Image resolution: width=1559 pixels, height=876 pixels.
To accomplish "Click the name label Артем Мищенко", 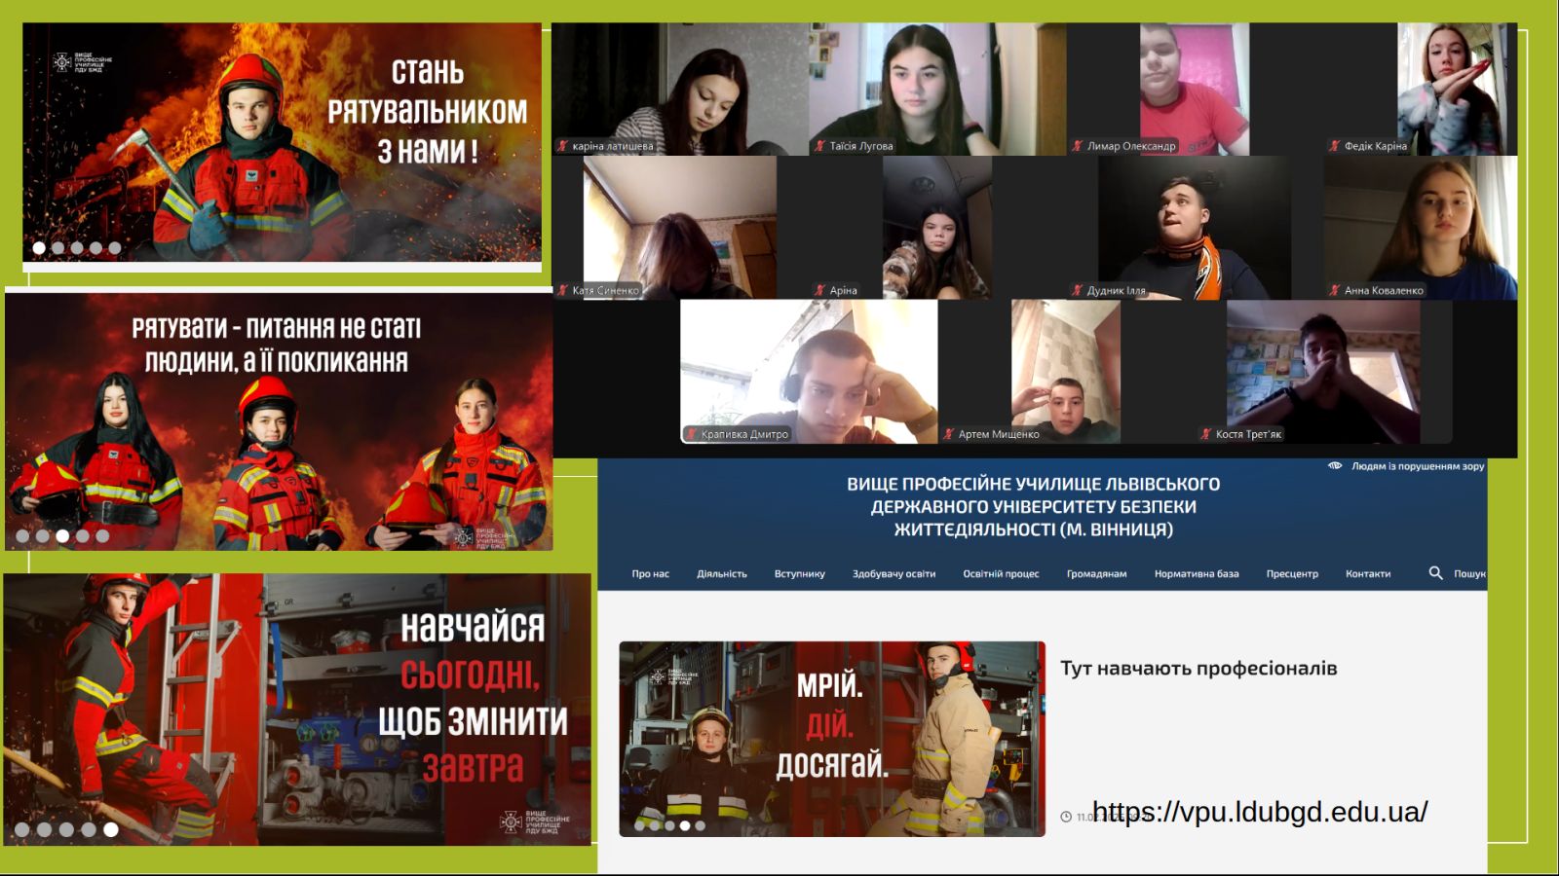I will point(999,434).
